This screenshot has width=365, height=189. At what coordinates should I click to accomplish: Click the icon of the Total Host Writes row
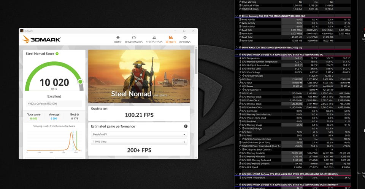point(240,5)
